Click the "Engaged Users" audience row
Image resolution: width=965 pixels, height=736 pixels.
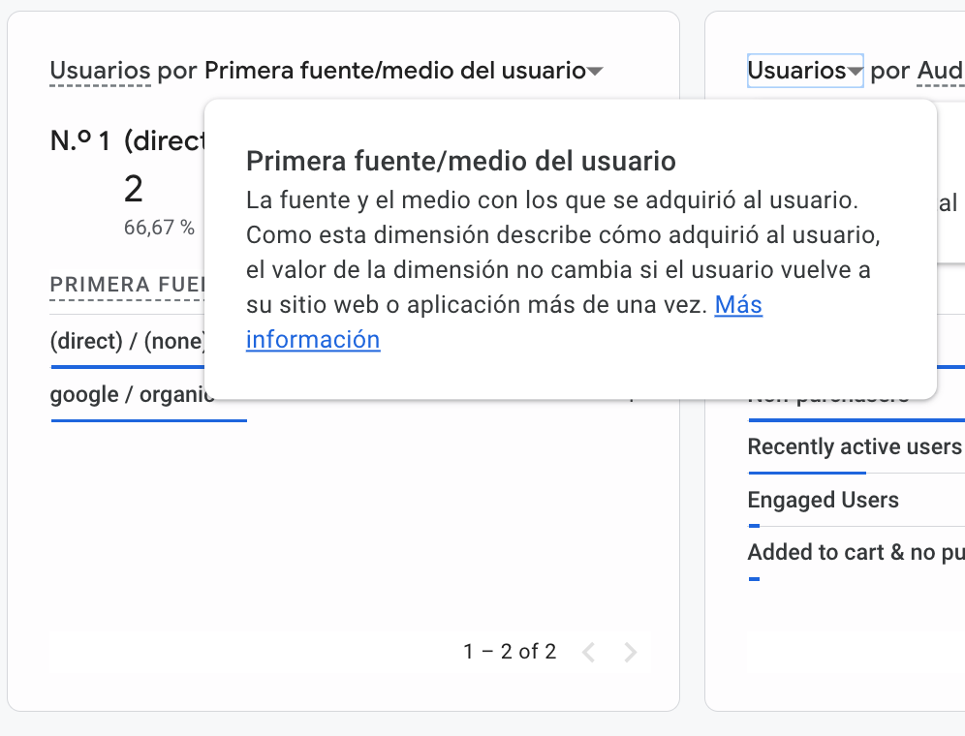(x=823, y=500)
